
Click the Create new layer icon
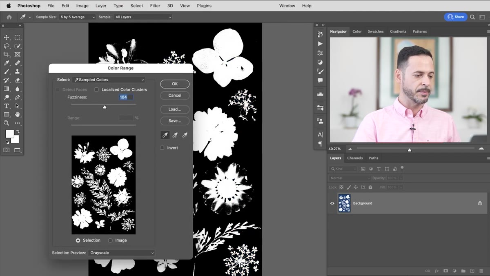(472, 271)
